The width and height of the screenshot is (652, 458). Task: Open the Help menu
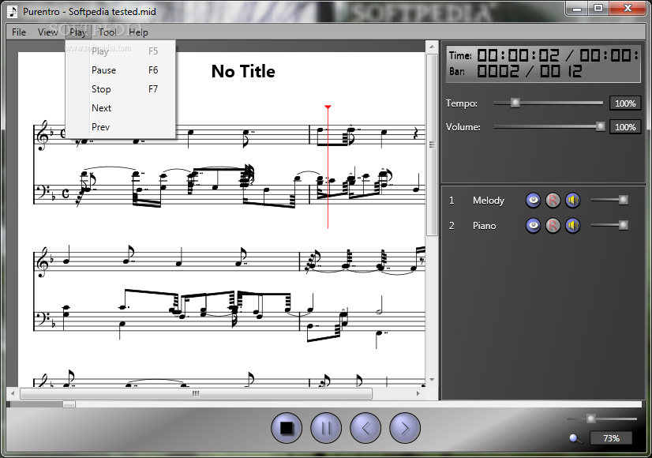tap(138, 32)
